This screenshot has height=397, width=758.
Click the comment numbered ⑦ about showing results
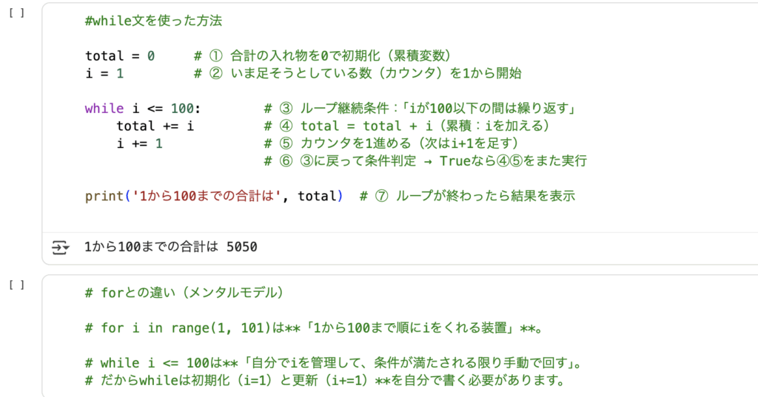tap(466, 196)
